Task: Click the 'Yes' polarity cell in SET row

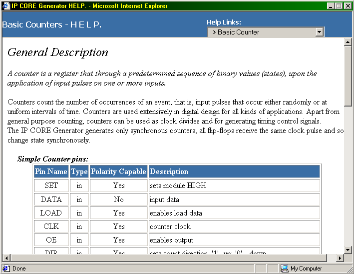Action: (x=119, y=185)
